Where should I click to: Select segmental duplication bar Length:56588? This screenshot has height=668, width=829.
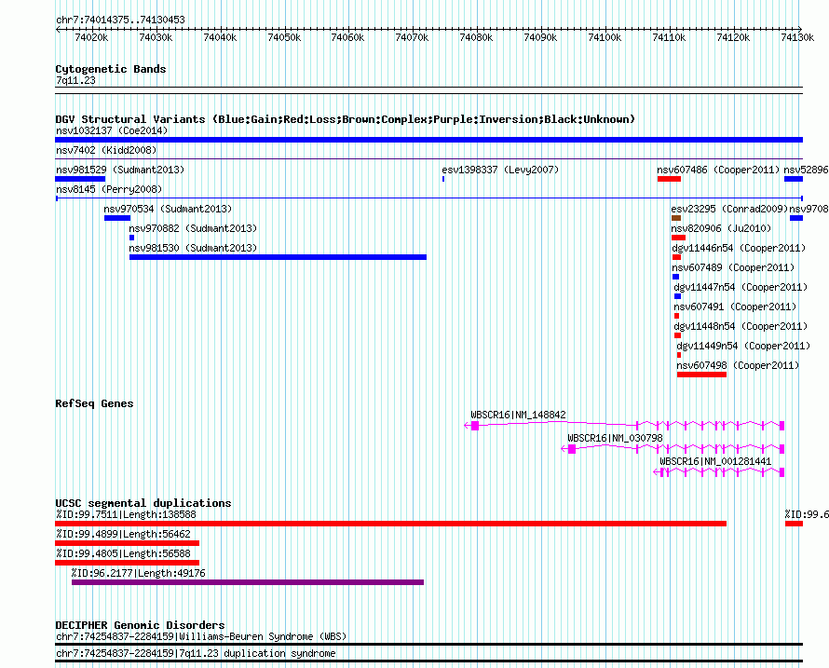tap(127, 563)
